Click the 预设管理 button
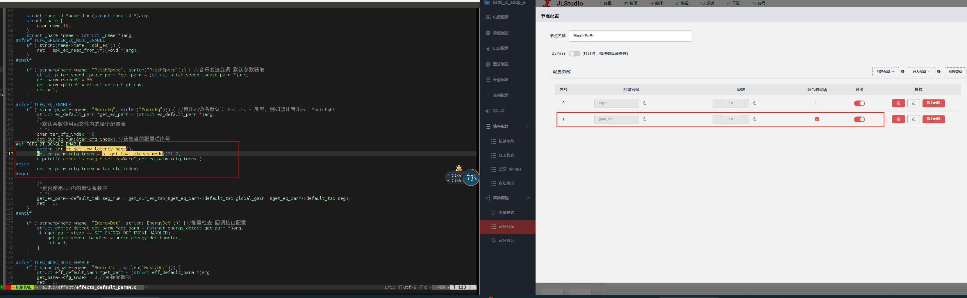The image size is (967, 298). tap(955, 71)
